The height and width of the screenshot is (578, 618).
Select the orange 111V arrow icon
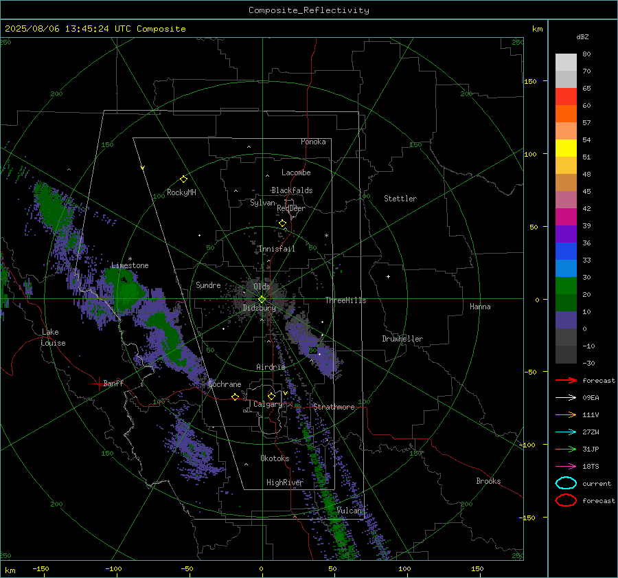point(566,414)
